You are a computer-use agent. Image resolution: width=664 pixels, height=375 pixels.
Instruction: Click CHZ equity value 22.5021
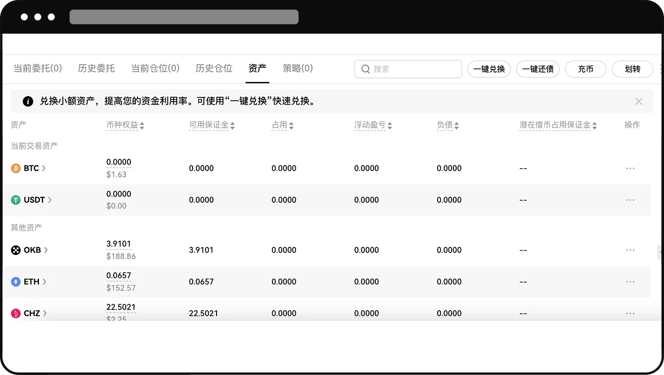tap(121, 307)
